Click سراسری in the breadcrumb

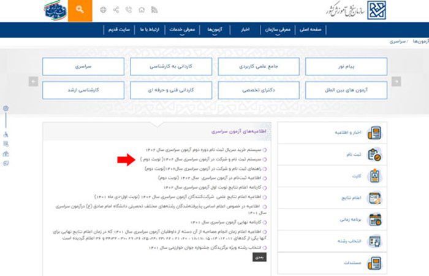coord(398,41)
